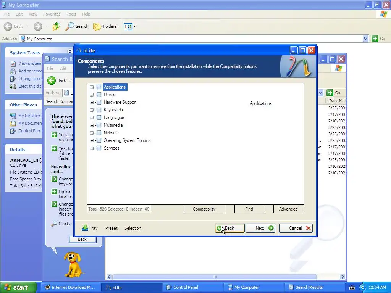Expand the Services tree node

[92, 148]
